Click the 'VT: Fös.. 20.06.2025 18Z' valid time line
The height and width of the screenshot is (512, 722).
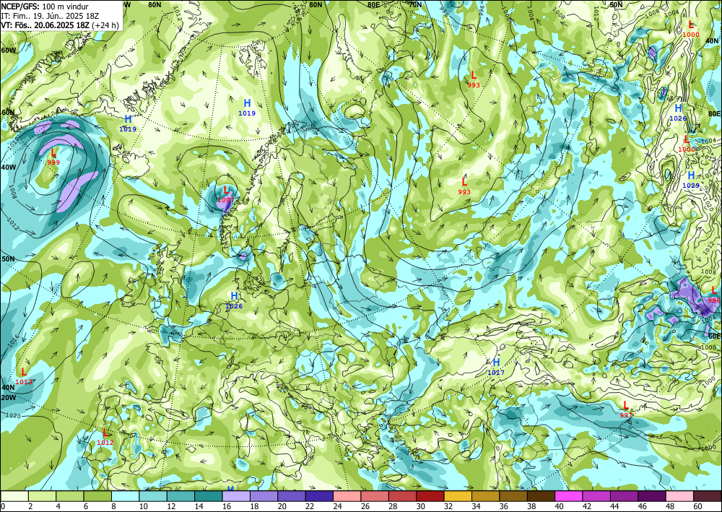point(45,25)
